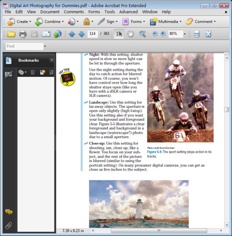Expand the Secure dropdown arrow

tap(92, 22)
